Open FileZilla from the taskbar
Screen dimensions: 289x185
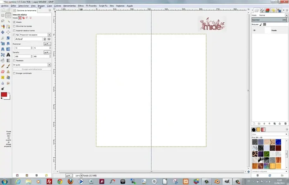tap(49, 181)
